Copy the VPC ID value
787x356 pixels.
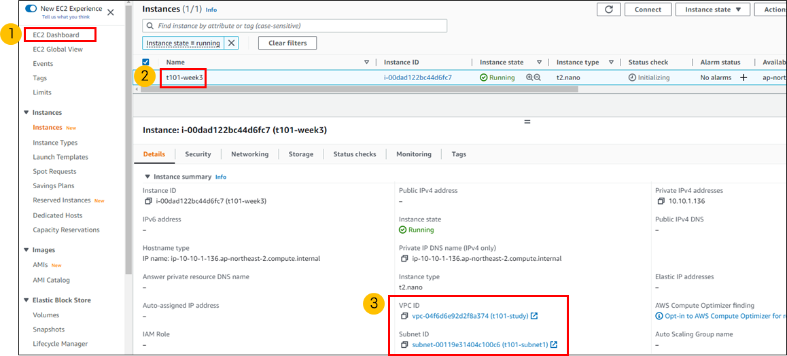[x=404, y=316]
